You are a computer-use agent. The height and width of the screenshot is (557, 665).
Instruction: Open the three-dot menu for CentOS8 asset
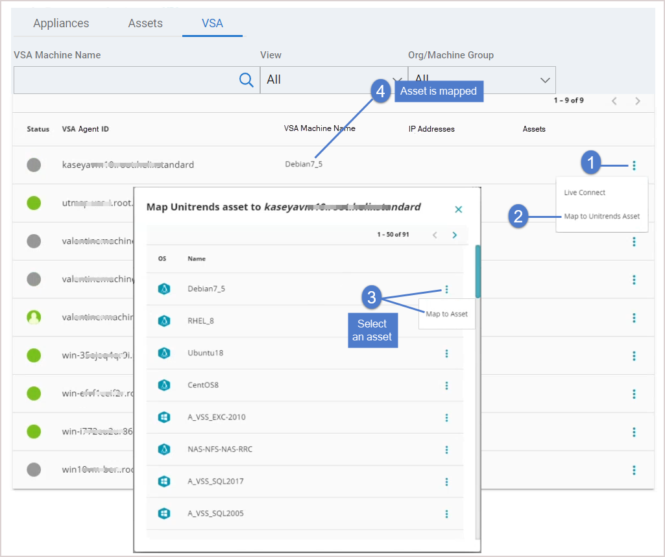(x=446, y=386)
